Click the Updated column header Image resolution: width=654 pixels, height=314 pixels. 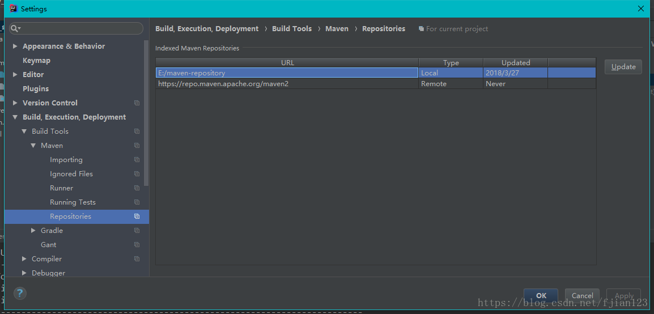[x=516, y=62]
